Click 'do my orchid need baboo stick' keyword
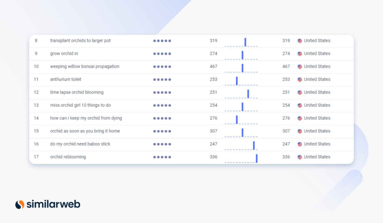This screenshot has width=383, height=223. [x=80, y=144]
